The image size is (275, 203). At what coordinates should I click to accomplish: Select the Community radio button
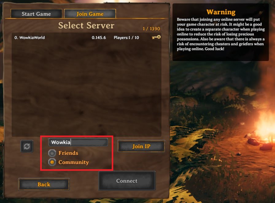(x=52, y=162)
